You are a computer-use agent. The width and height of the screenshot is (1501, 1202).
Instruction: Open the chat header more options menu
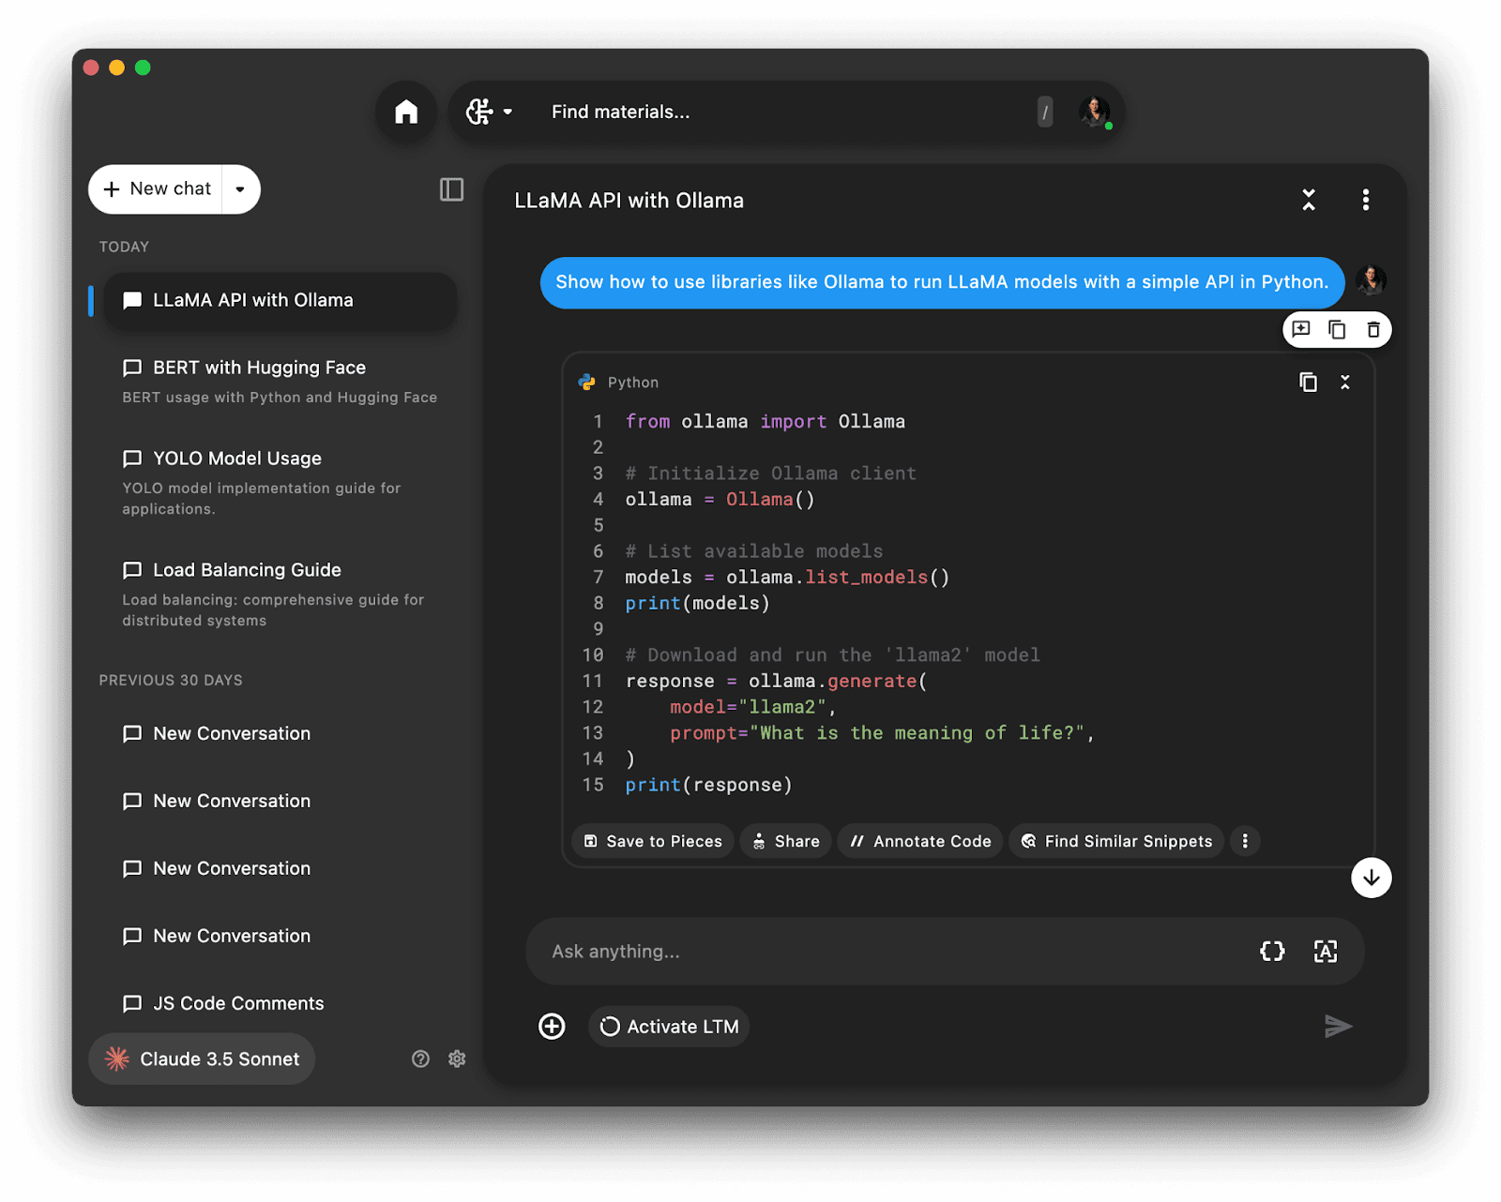point(1366,200)
